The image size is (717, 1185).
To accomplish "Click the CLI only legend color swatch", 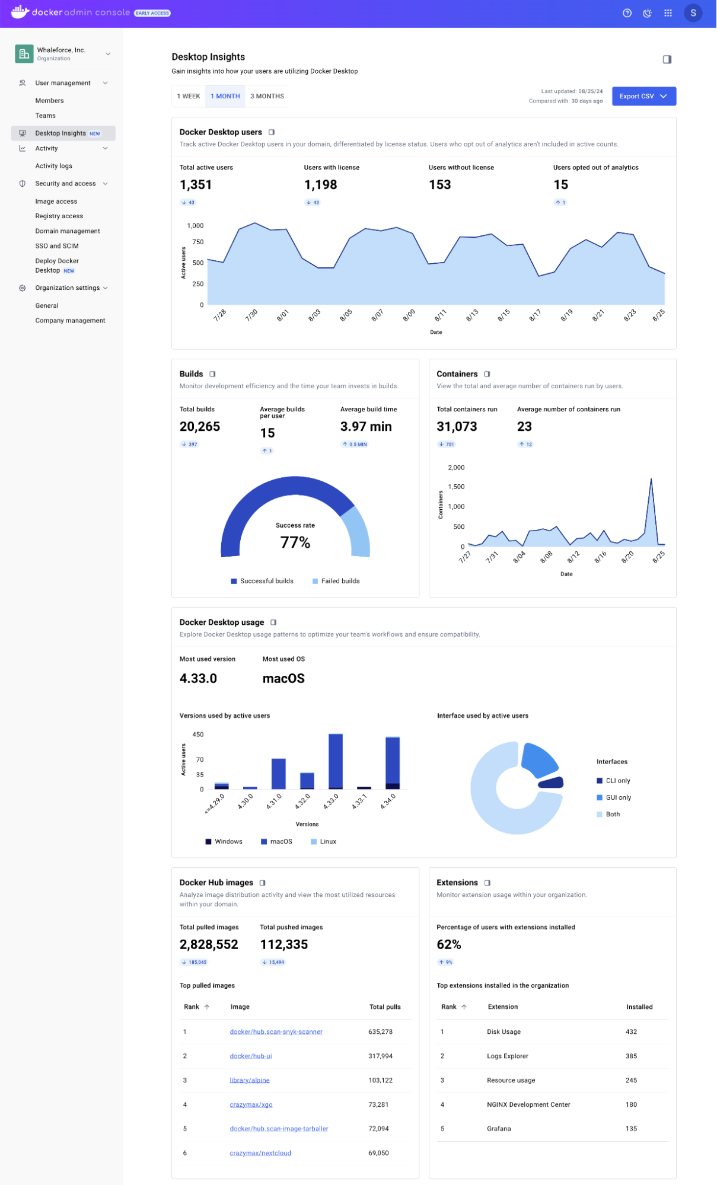I will click(x=600, y=781).
